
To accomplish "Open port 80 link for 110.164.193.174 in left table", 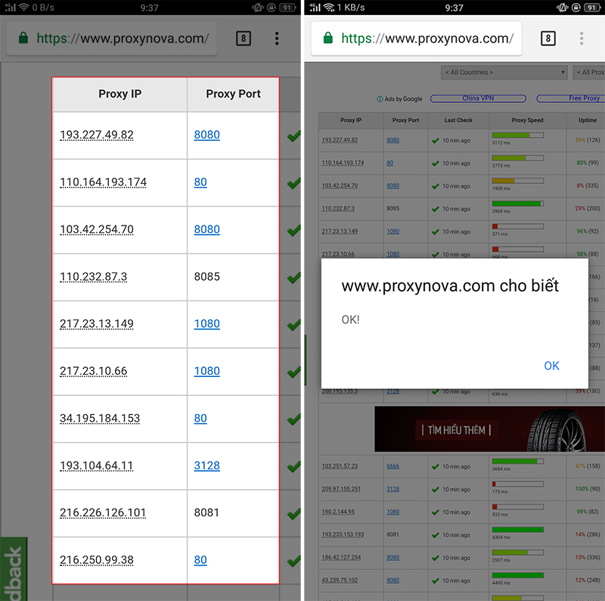I will pos(200,182).
